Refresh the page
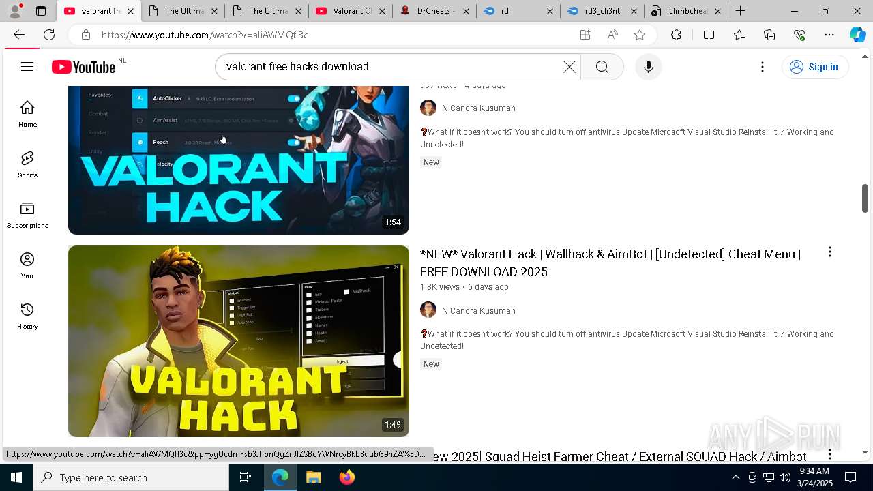873x491 pixels. click(49, 35)
